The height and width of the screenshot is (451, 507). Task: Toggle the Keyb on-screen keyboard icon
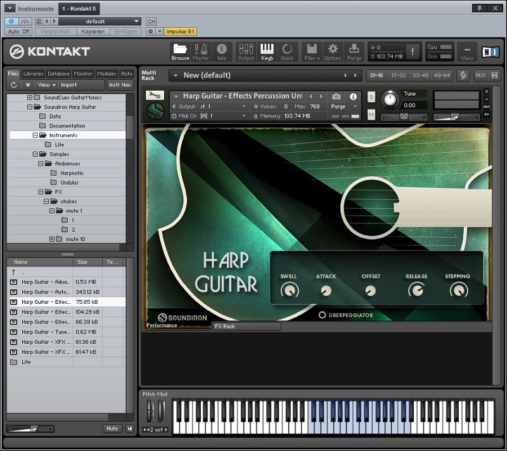(267, 52)
